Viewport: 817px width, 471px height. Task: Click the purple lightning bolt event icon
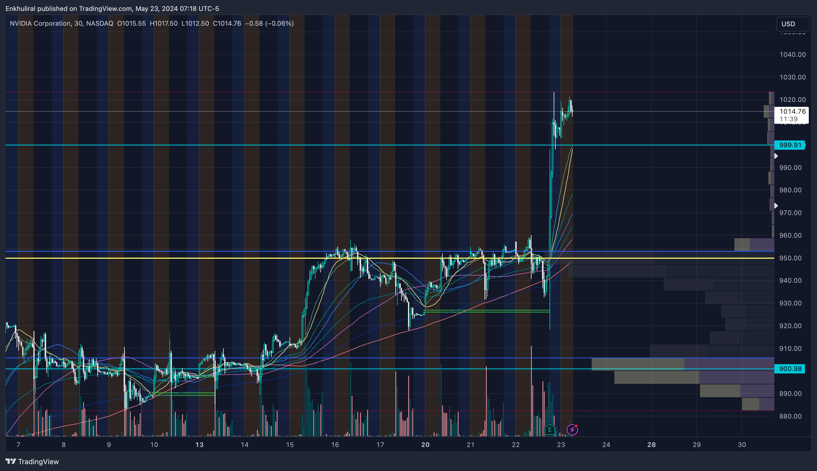pos(572,429)
